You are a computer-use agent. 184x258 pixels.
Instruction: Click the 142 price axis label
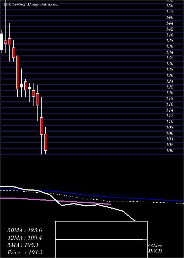(170, 29)
